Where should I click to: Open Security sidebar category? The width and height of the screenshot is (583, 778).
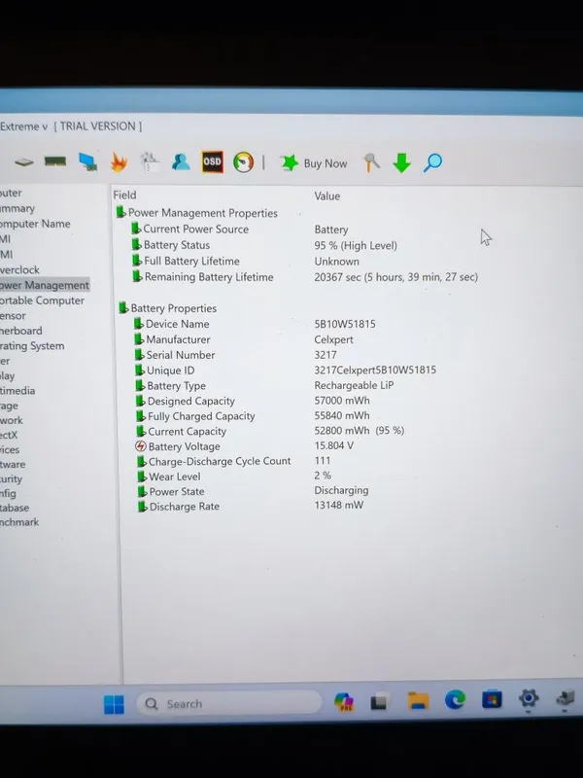tap(11, 478)
